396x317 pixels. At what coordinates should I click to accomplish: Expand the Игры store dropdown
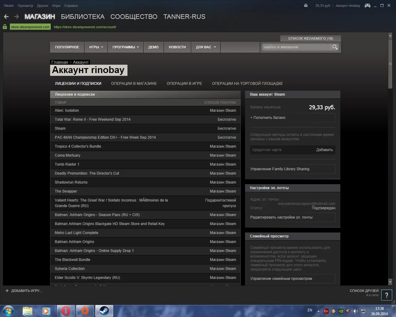tap(96, 47)
